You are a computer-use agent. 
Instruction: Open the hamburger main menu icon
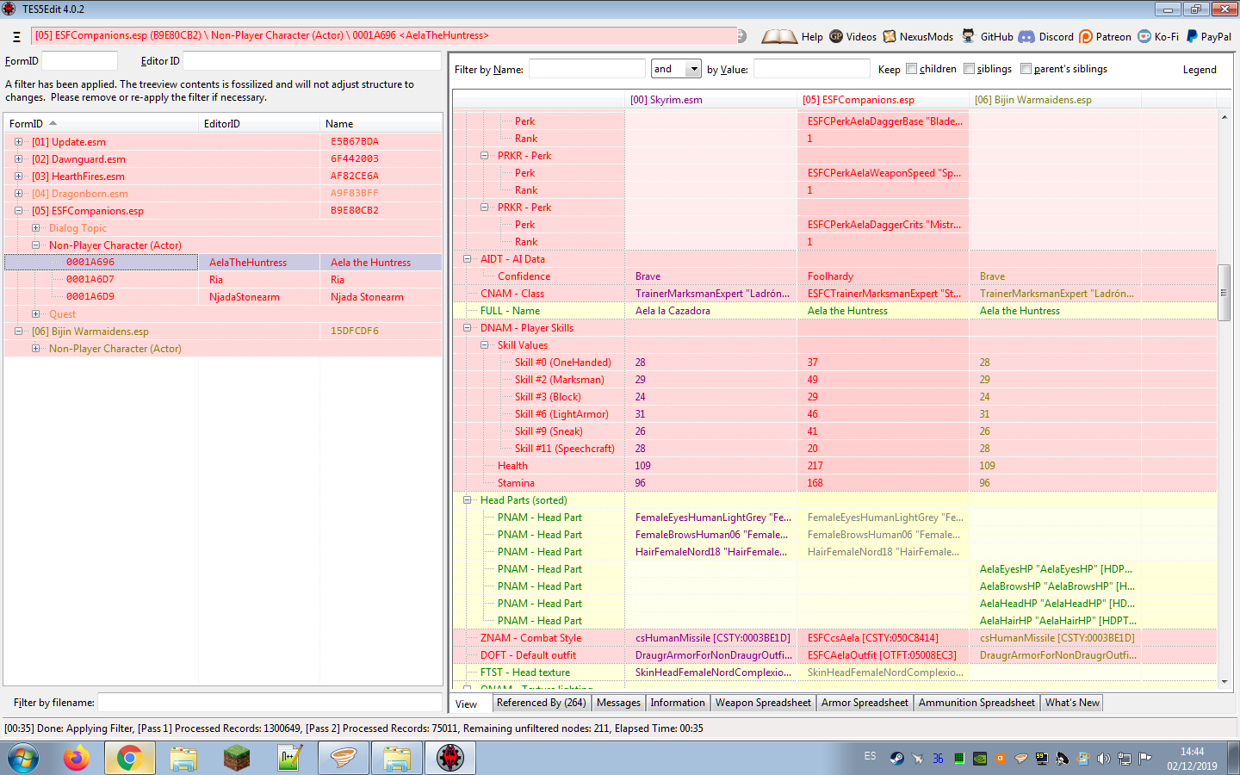pos(16,37)
